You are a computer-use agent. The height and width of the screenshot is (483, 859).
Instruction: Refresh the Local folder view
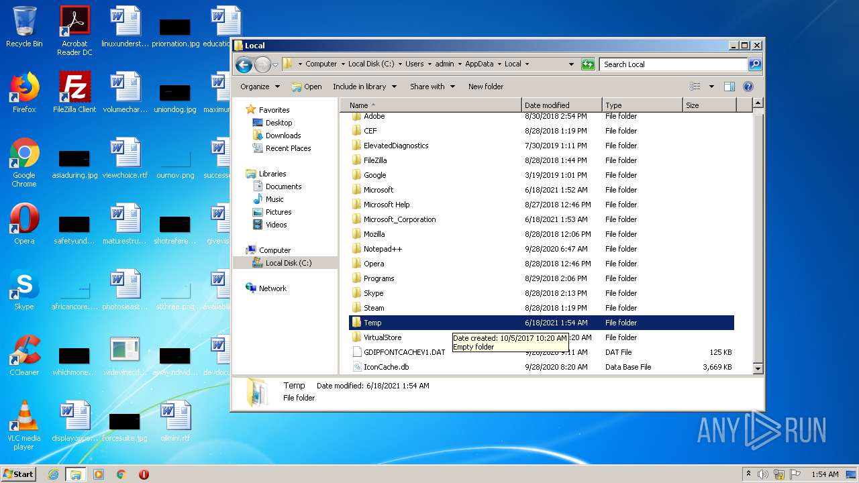click(x=588, y=64)
